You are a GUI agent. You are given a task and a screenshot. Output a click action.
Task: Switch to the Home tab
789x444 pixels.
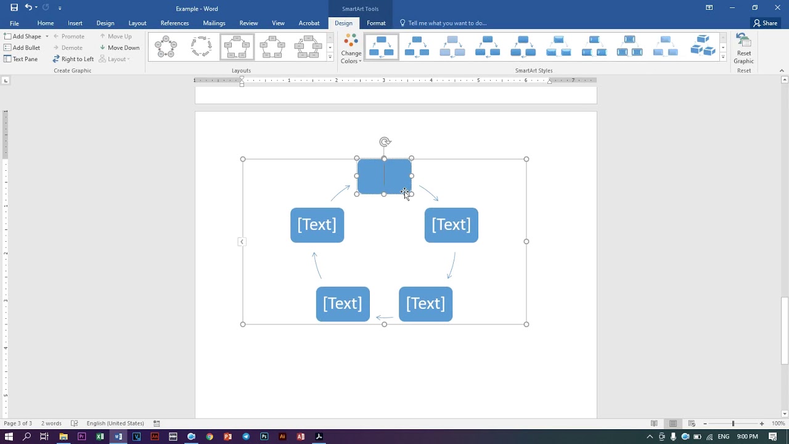46,23
